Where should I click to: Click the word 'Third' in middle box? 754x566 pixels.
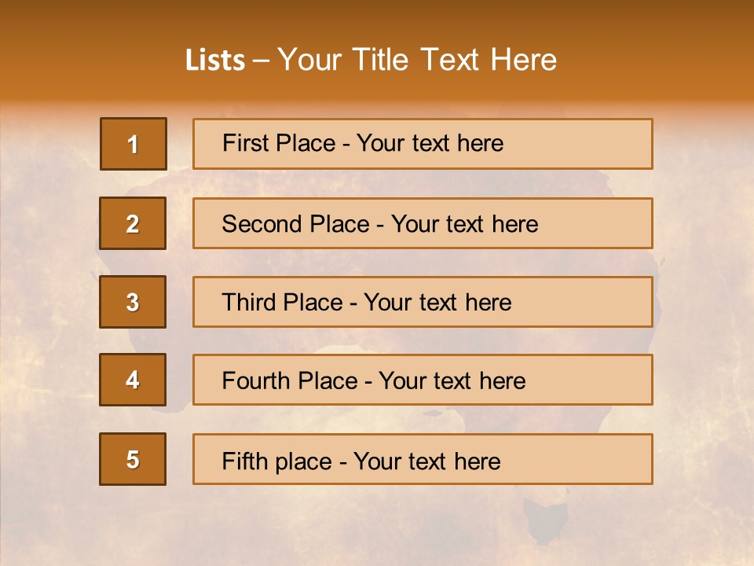pyautogui.click(x=250, y=303)
